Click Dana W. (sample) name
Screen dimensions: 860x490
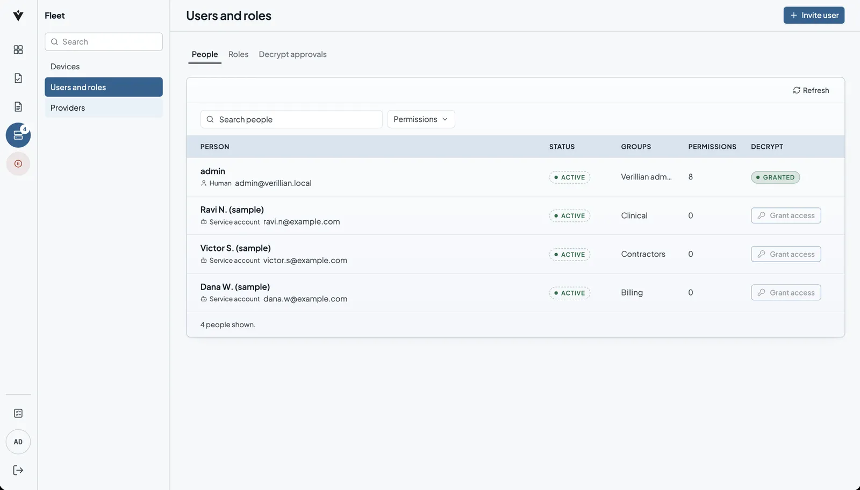click(235, 287)
